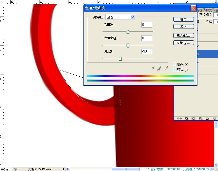Click the create new layer icon
218x171 pixels.
tap(214, 119)
